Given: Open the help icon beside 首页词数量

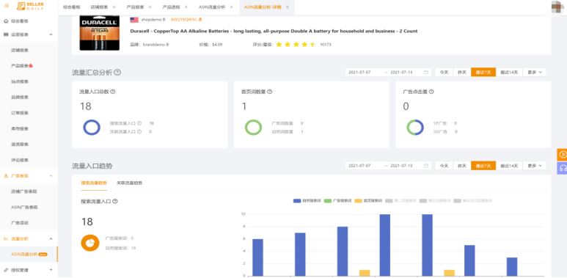Looking at the screenshot, I should tap(269, 92).
